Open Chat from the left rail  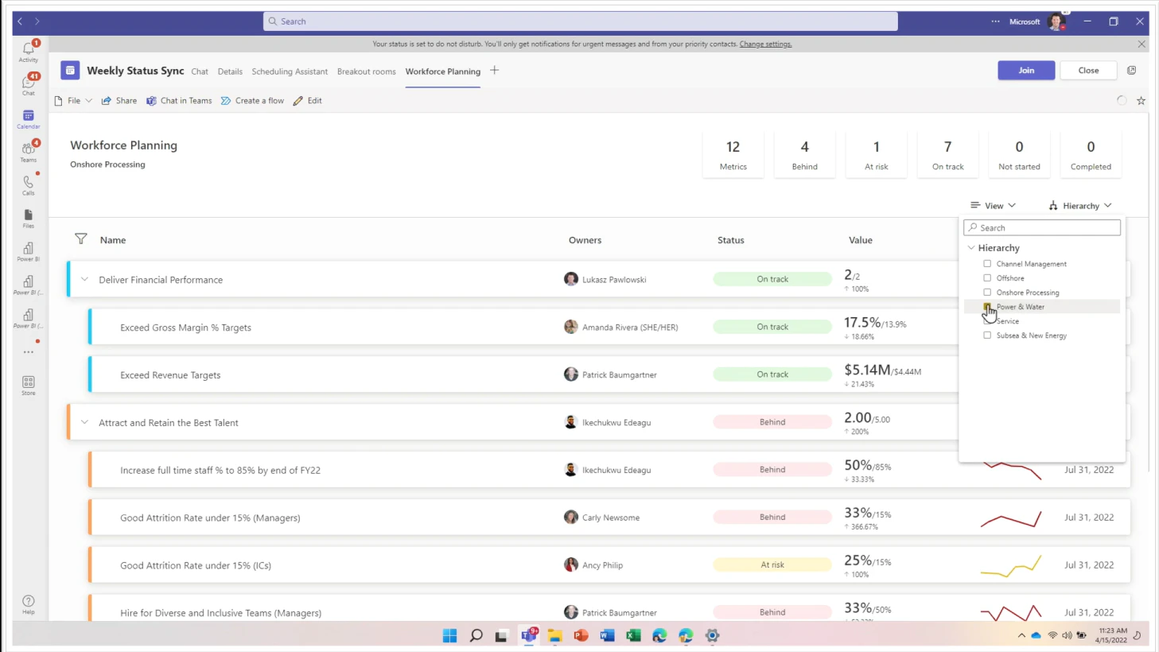pos(29,84)
